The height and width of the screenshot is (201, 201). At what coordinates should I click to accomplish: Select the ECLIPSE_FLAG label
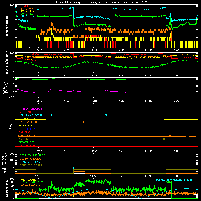tap(27, 129)
